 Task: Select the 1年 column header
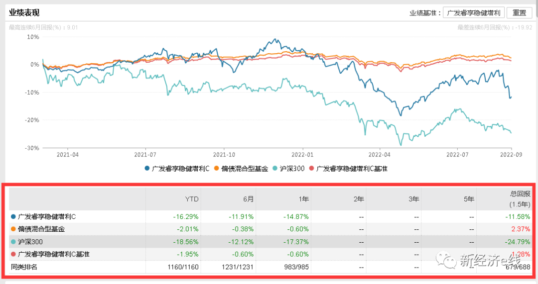coord(302,199)
